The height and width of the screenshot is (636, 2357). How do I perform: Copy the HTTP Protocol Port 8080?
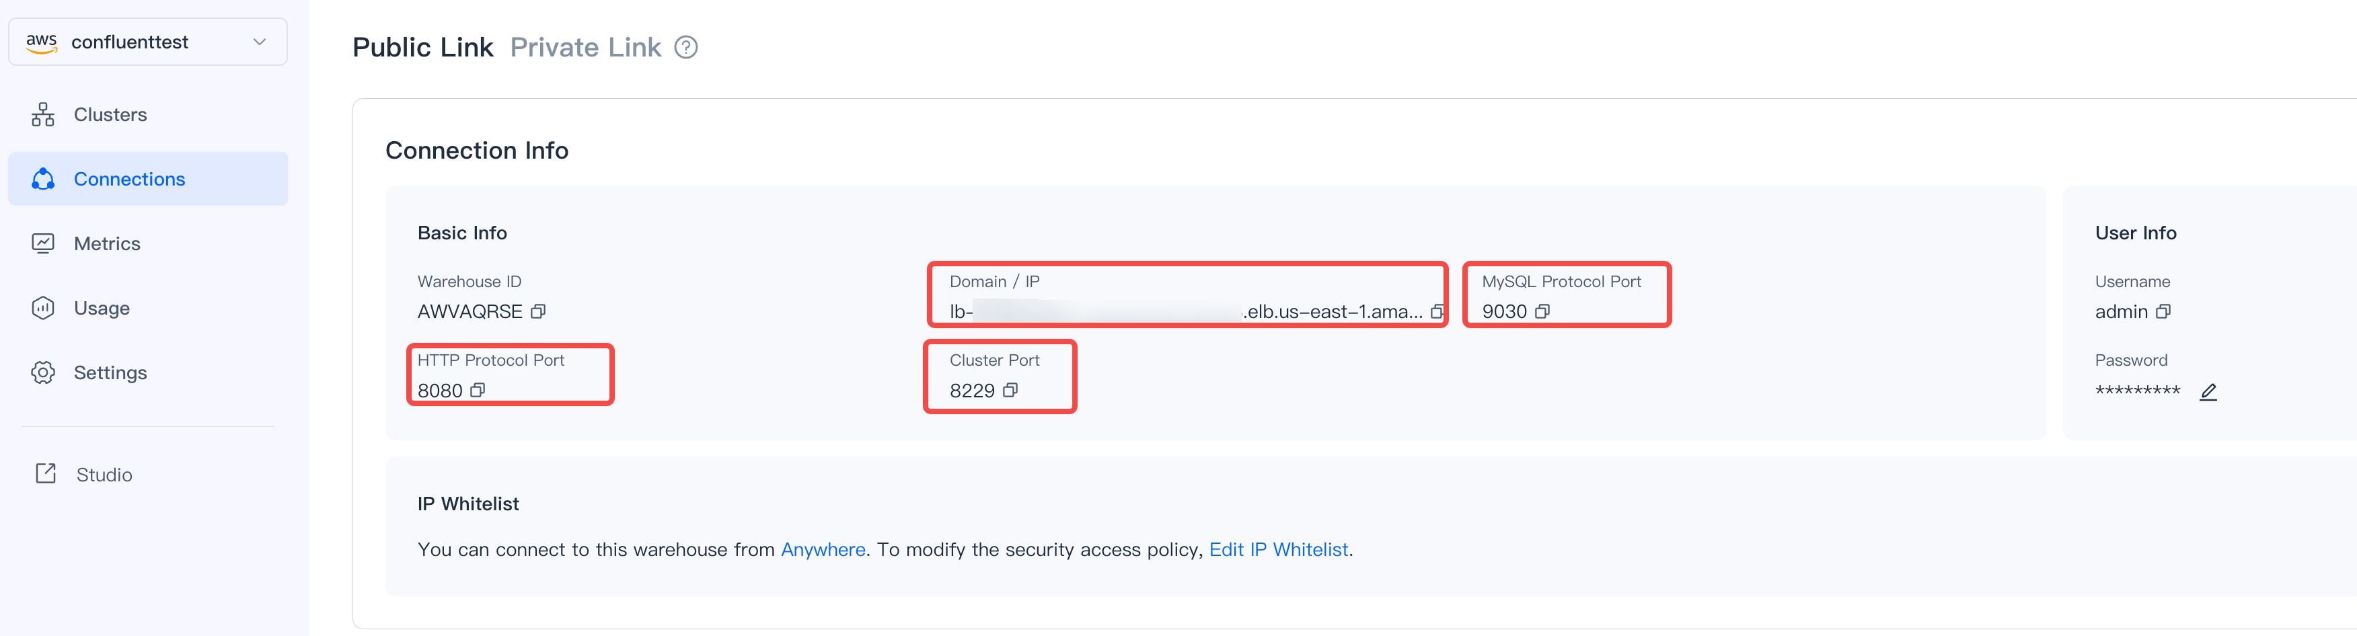pyautogui.click(x=478, y=391)
